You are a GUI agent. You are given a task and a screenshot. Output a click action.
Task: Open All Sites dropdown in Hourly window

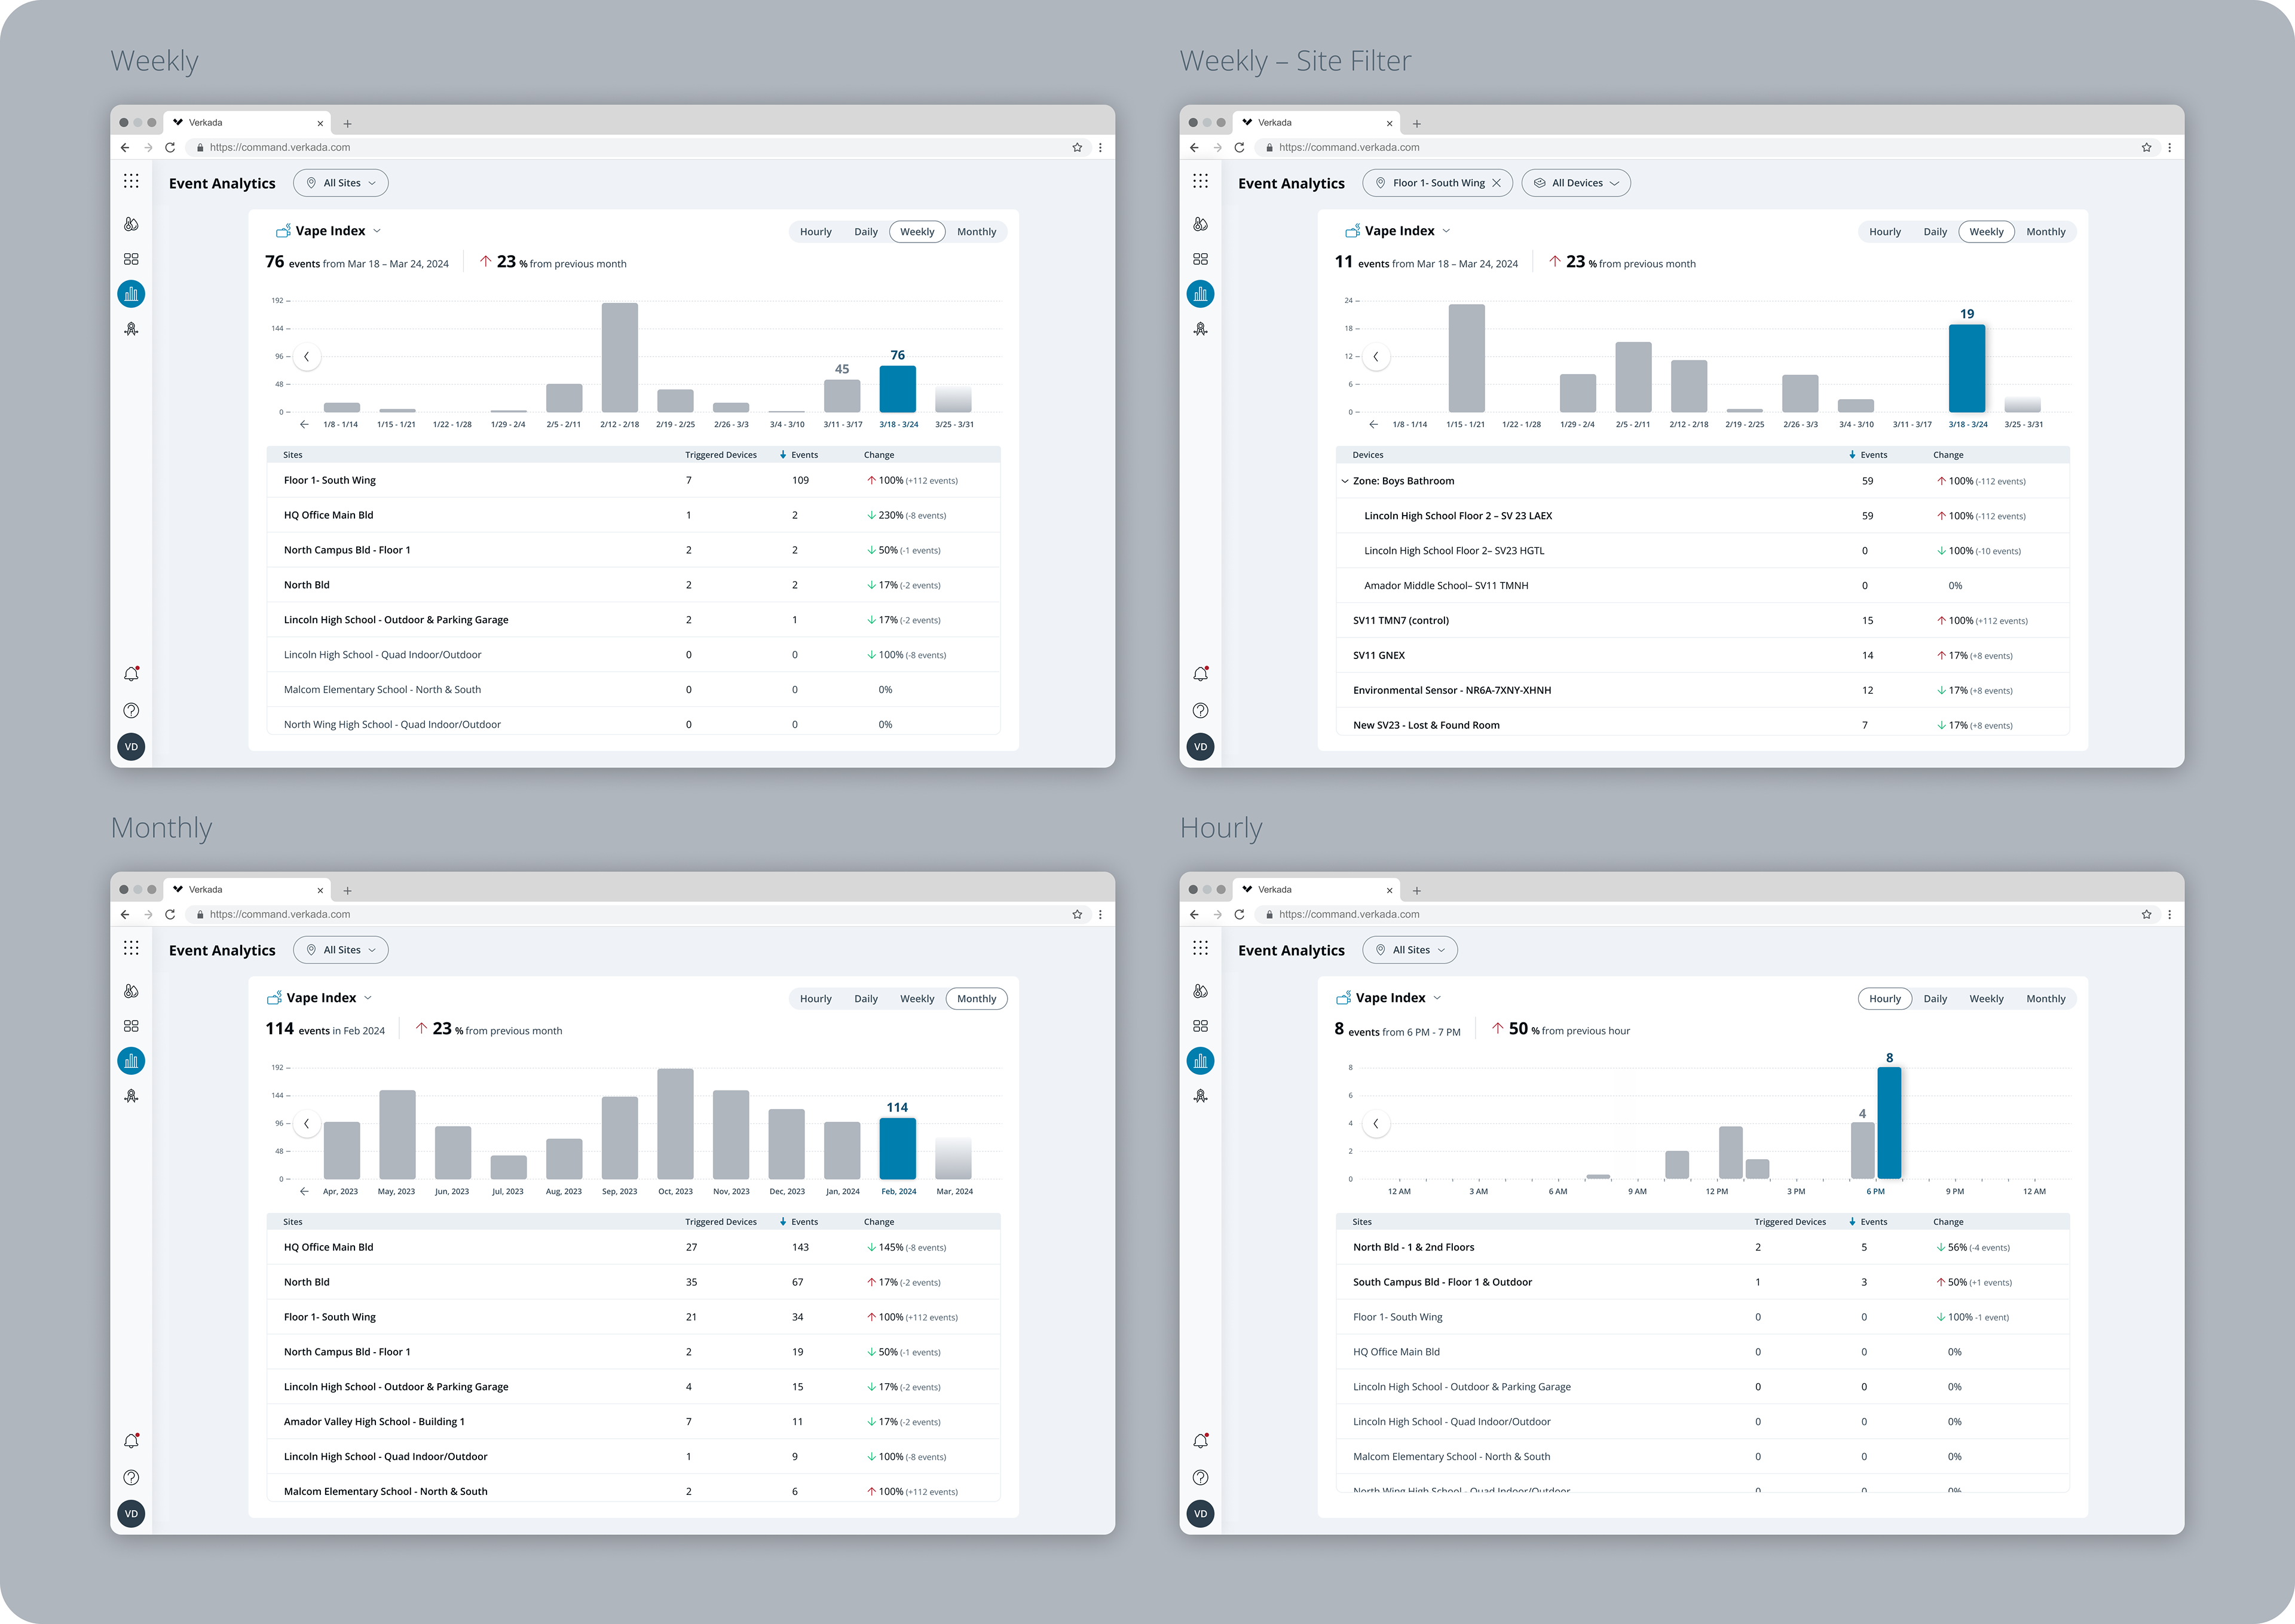1410,950
